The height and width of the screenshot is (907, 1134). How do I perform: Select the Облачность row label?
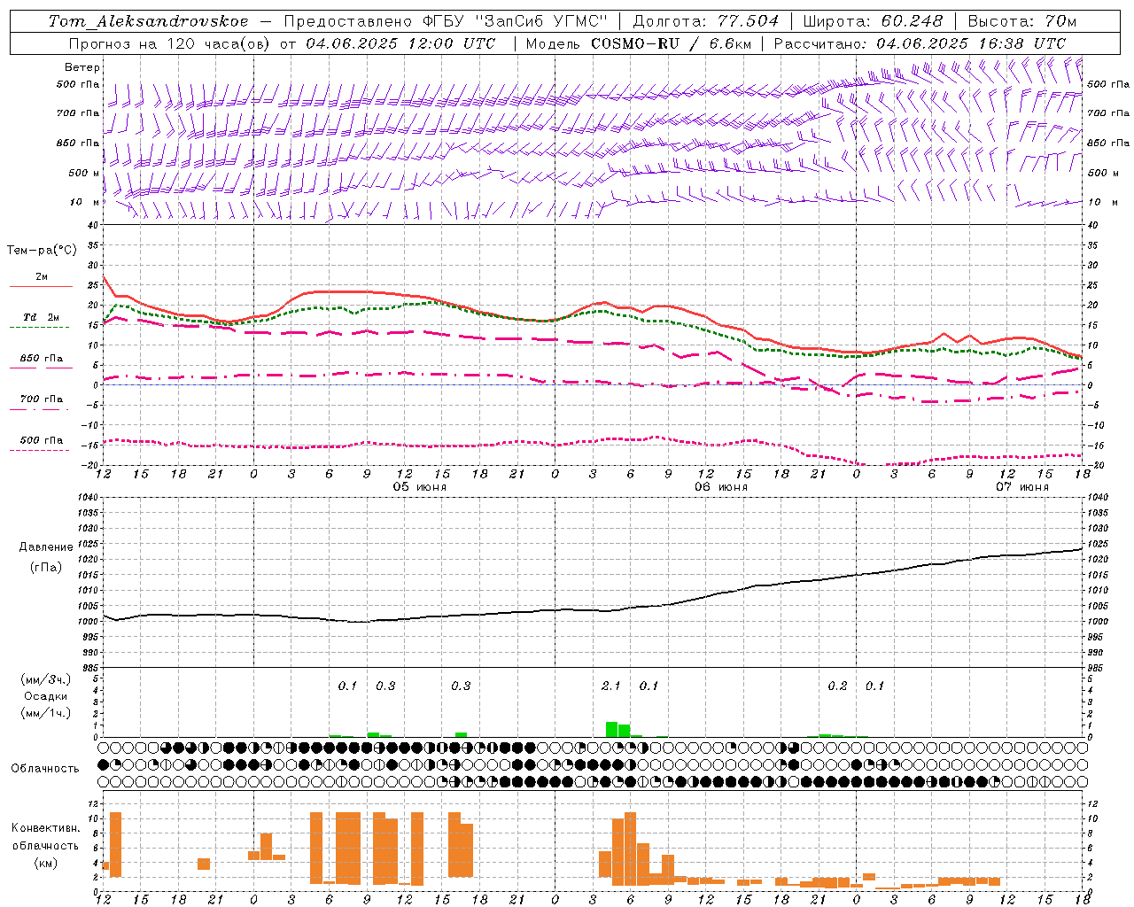point(45,769)
